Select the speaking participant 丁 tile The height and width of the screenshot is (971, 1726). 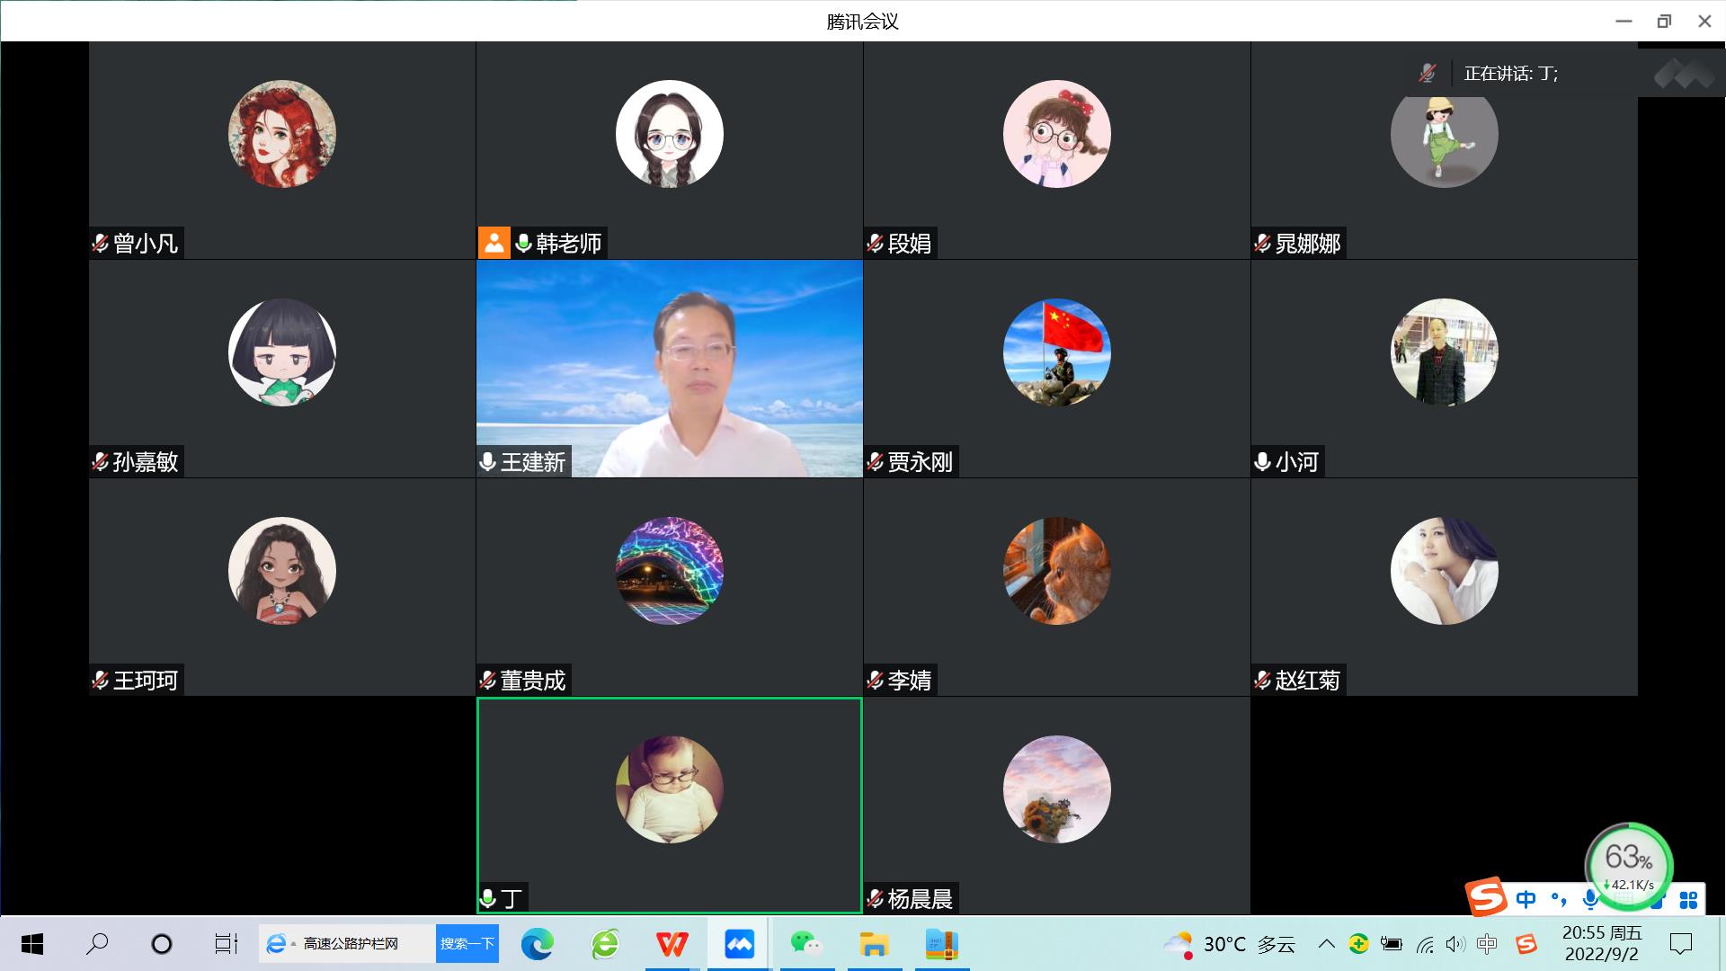click(x=669, y=805)
